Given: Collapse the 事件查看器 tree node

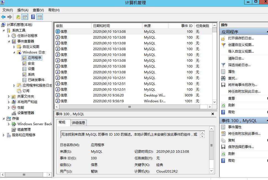Looking at the screenshot, I should click(9, 41).
